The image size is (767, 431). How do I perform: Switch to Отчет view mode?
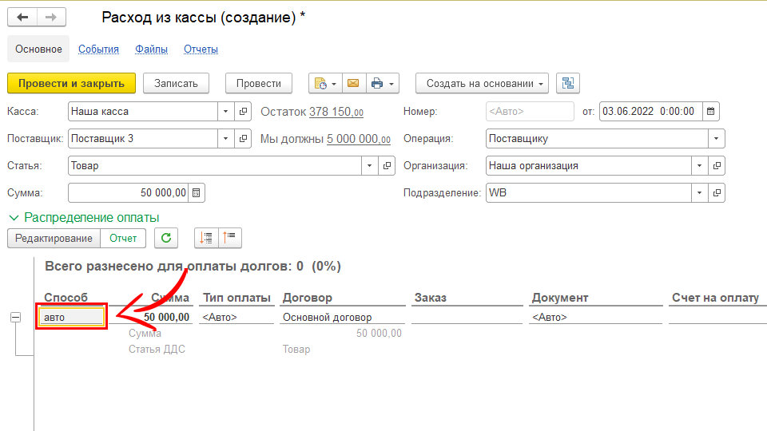click(123, 237)
